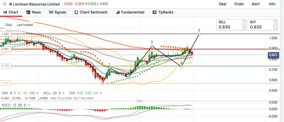Open the Daily timeframe dropdown
Screen dimensions: 284x122
9,25
